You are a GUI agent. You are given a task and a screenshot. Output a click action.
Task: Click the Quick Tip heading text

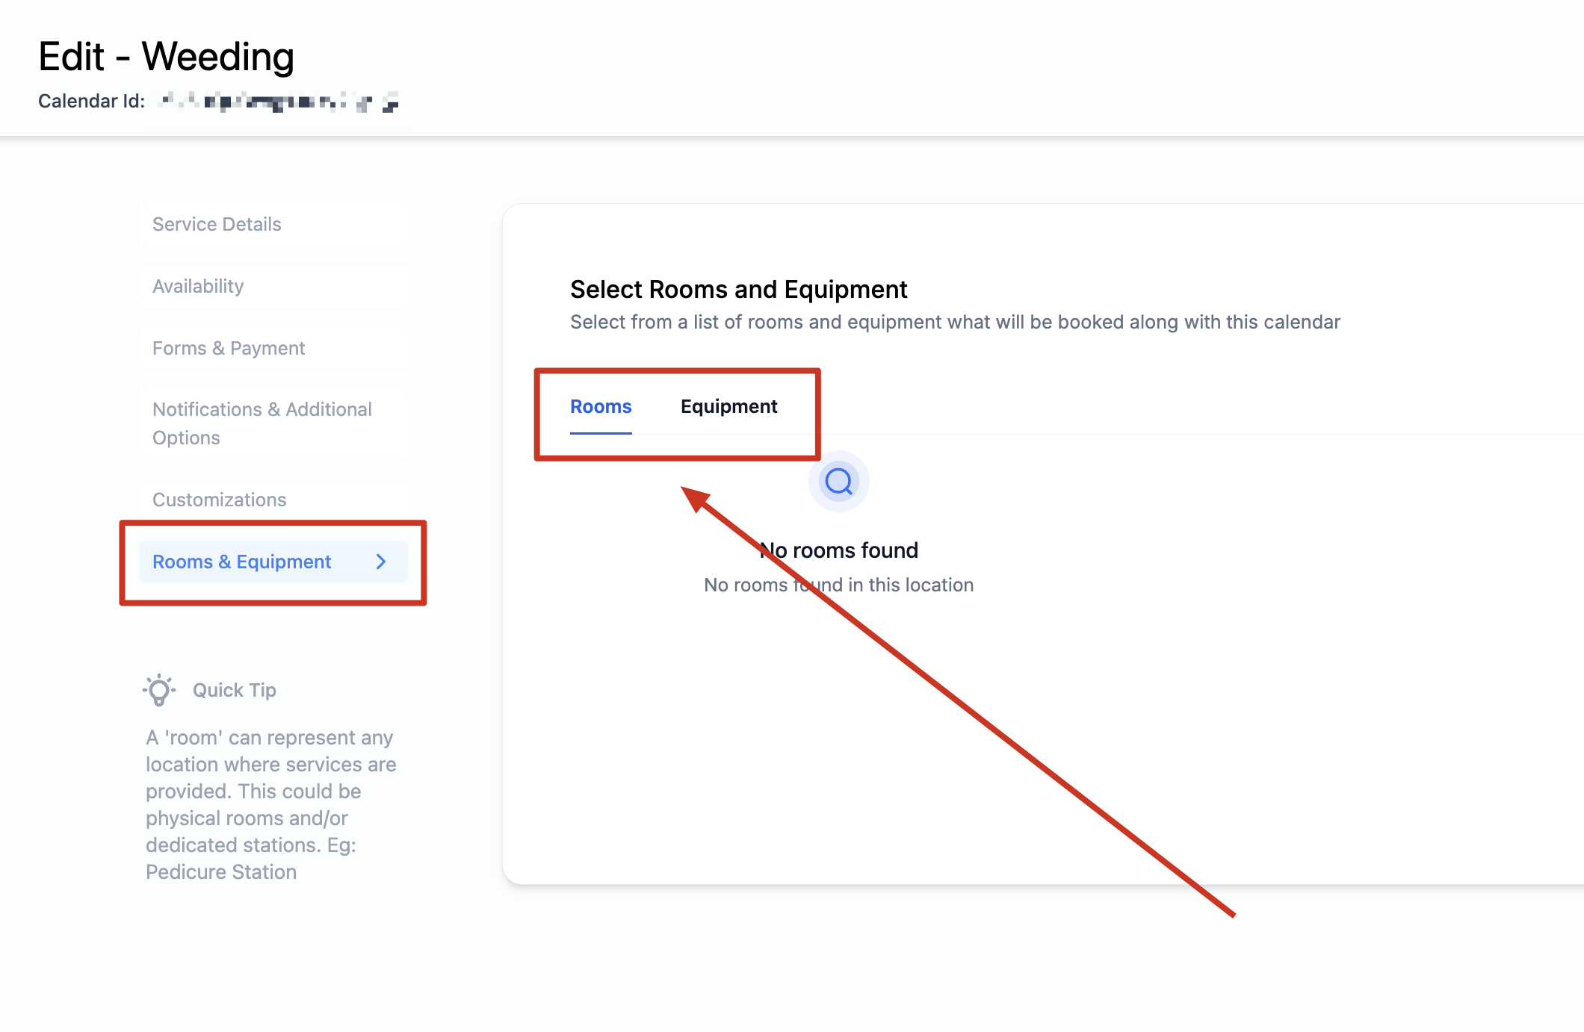(234, 690)
